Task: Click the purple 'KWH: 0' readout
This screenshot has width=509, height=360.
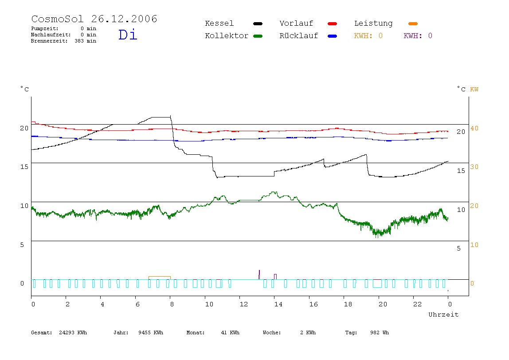Action: (x=418, y=36)
